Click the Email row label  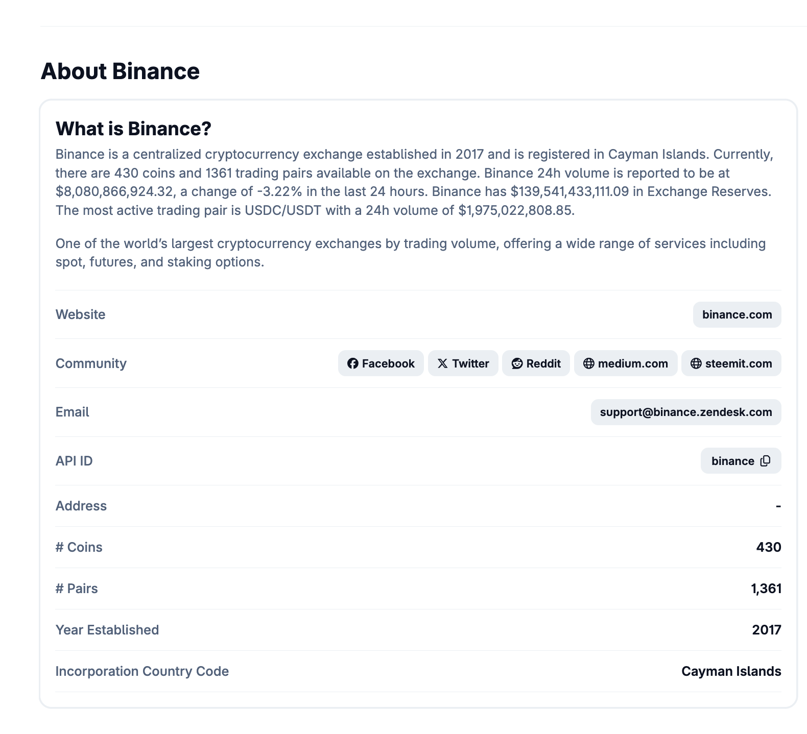73,412
